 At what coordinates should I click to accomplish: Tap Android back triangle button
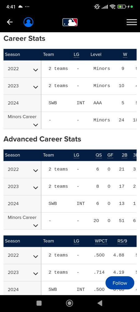(x=100, y=303)
